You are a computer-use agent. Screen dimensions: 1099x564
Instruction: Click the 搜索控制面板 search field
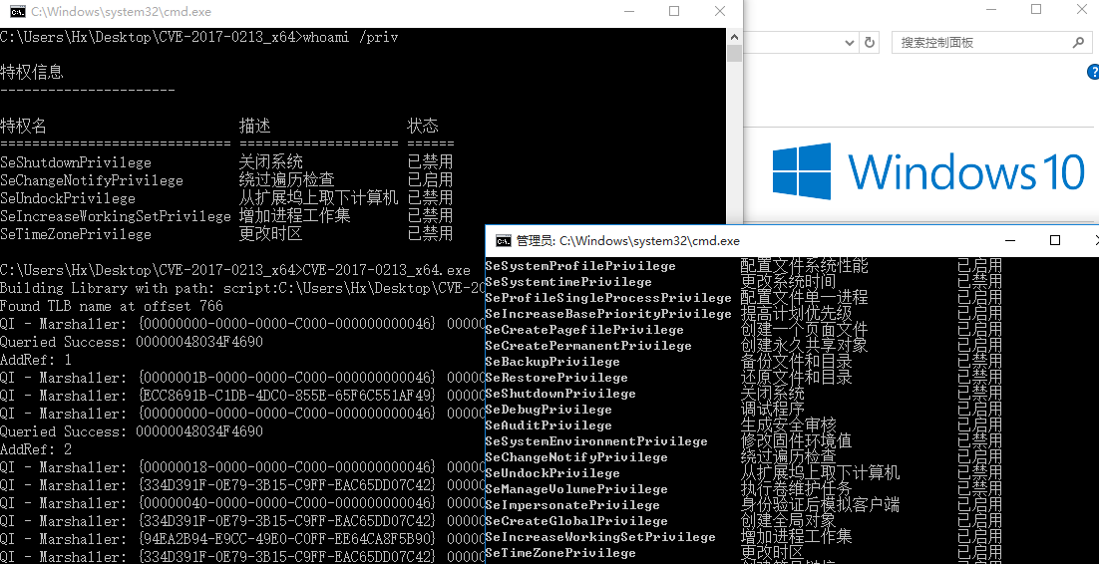tap(991, 42)
